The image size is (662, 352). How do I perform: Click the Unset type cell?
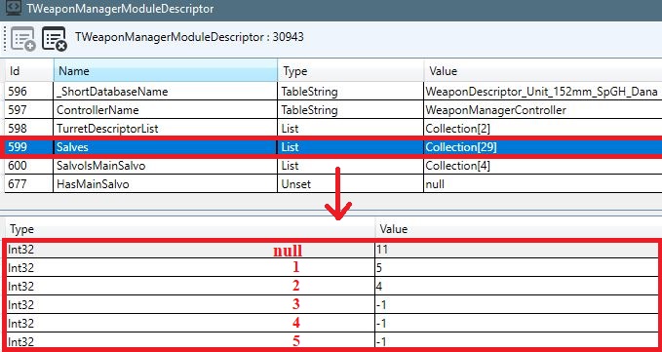pos(350,184)
